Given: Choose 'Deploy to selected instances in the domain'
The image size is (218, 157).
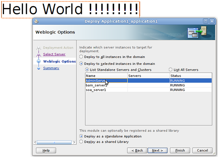Looking at the screenshot, I should [81, 63].
